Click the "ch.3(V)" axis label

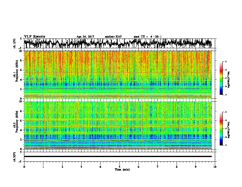15,157
